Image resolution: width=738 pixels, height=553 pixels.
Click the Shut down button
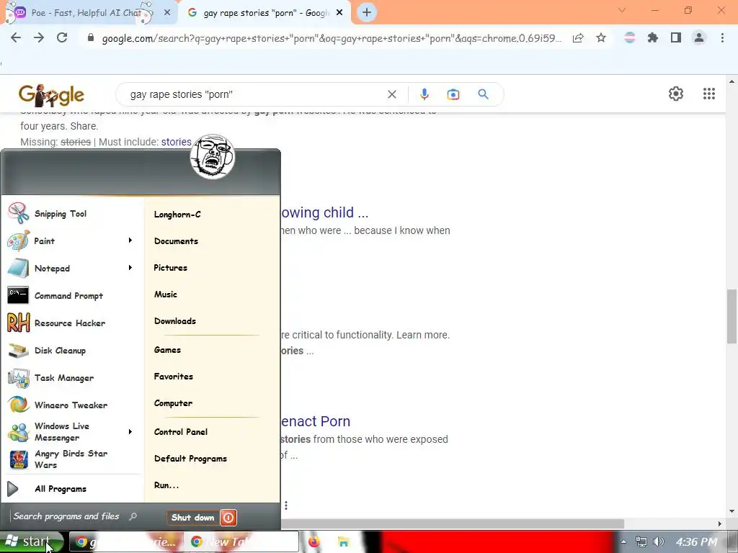tap(193, 518)
